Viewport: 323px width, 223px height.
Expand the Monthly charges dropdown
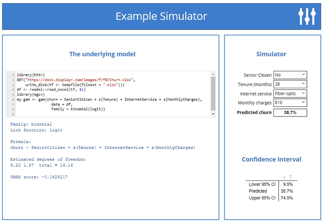[290, 103]
